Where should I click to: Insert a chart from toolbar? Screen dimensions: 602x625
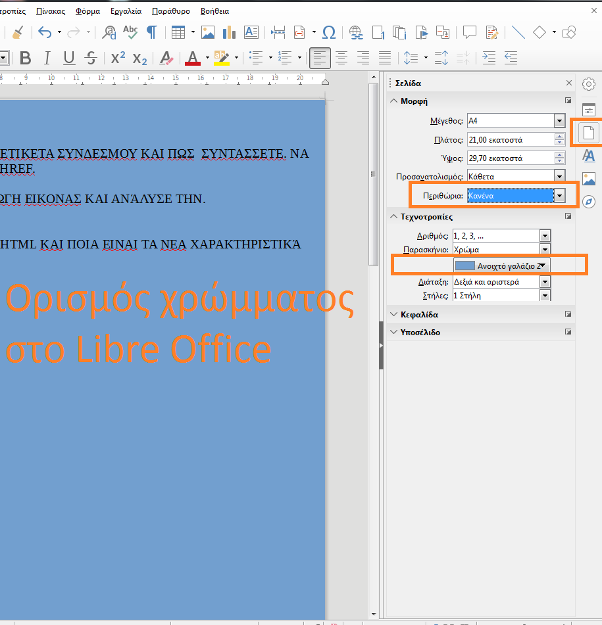[x=229, y=32]
